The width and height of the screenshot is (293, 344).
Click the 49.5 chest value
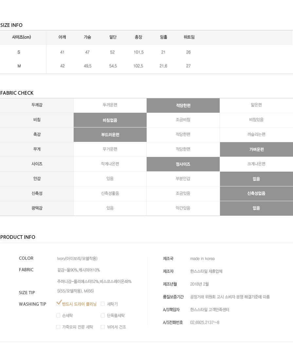tap(88, 66)
